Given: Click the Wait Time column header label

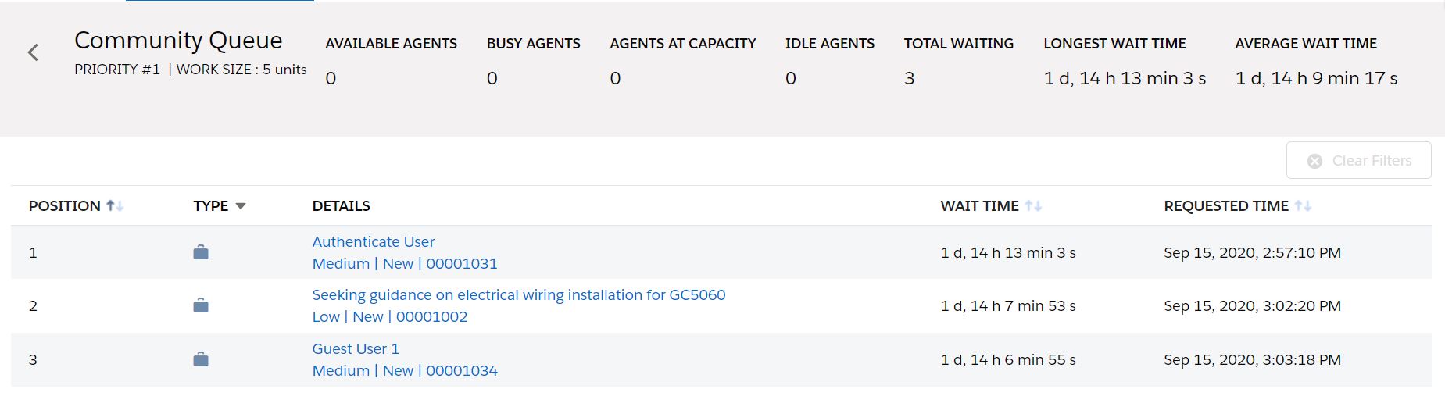Looking at the screenshot, I should point(978,206).
